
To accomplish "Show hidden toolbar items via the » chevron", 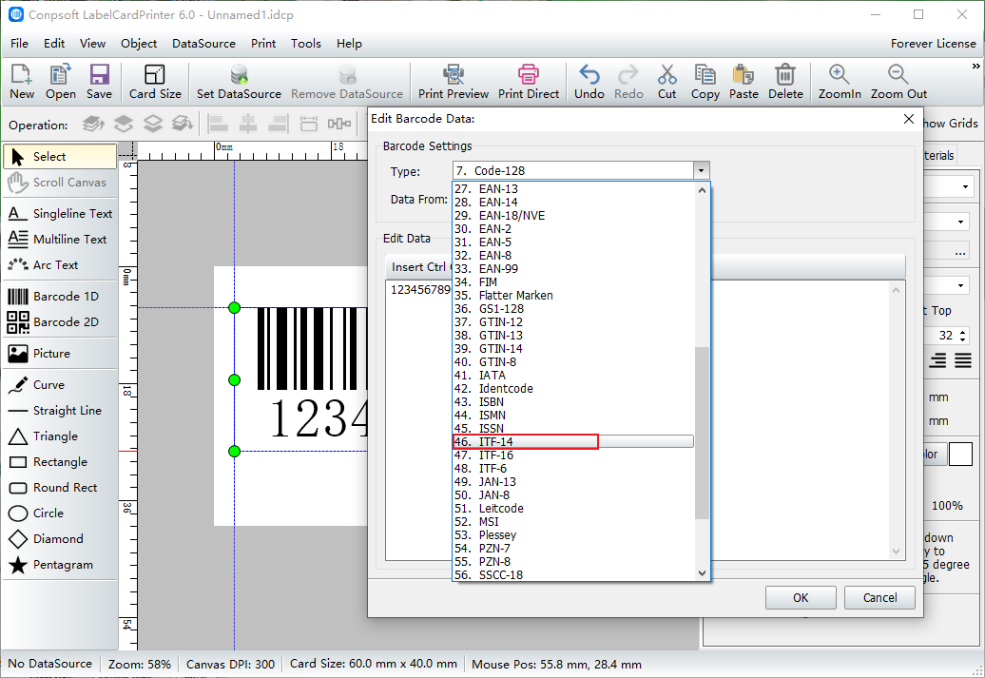I will [x=975, y=66].
